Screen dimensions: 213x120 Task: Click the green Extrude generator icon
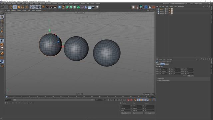pos(71,7)
